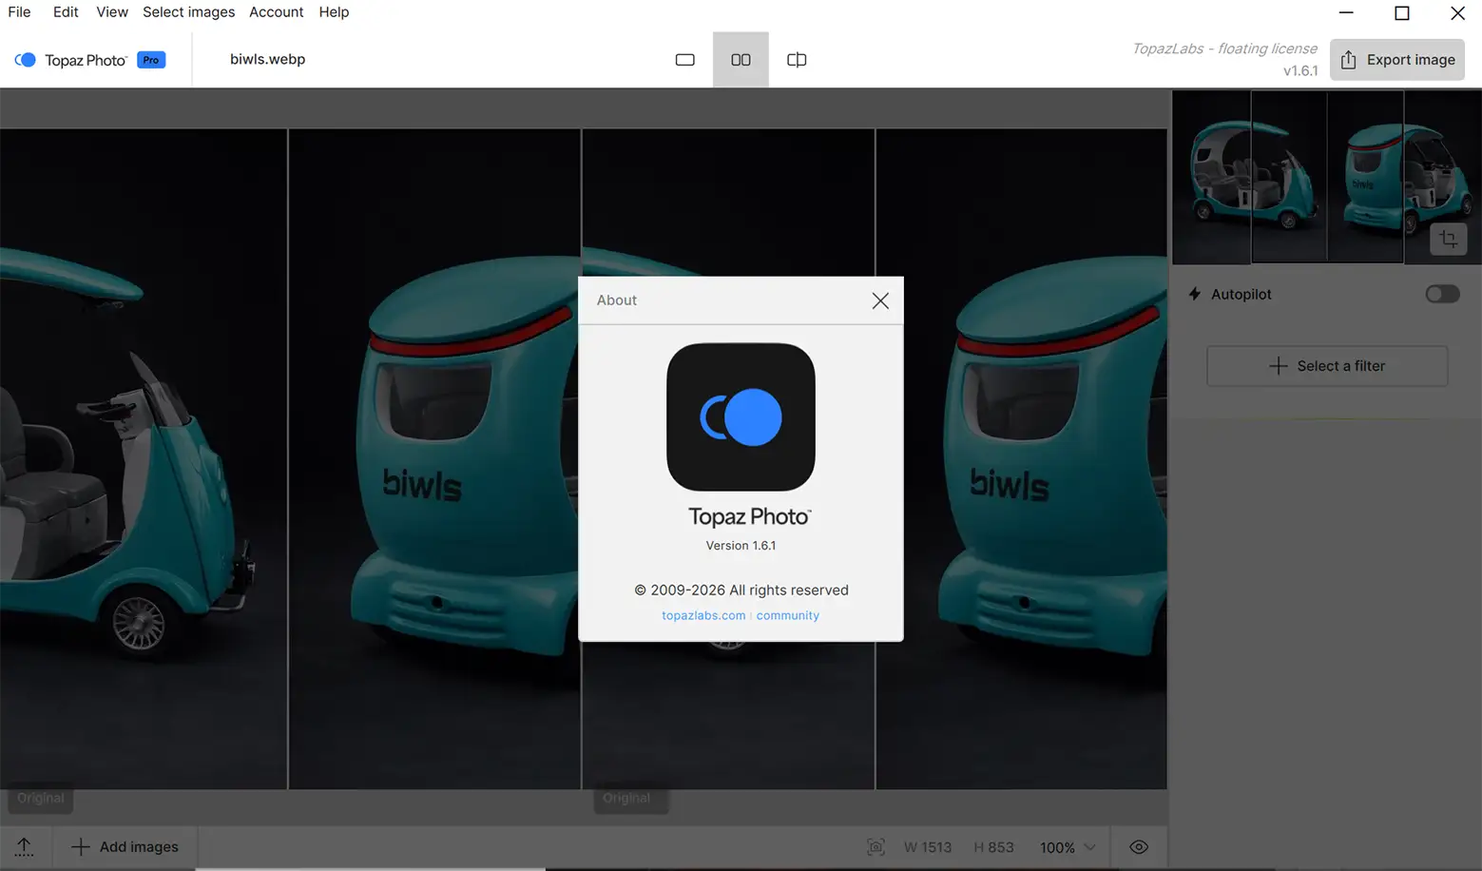The image size is (1482, 871).
Task: Toggle the eye preview visibility icon
Action: click(x=1139, y=847)
